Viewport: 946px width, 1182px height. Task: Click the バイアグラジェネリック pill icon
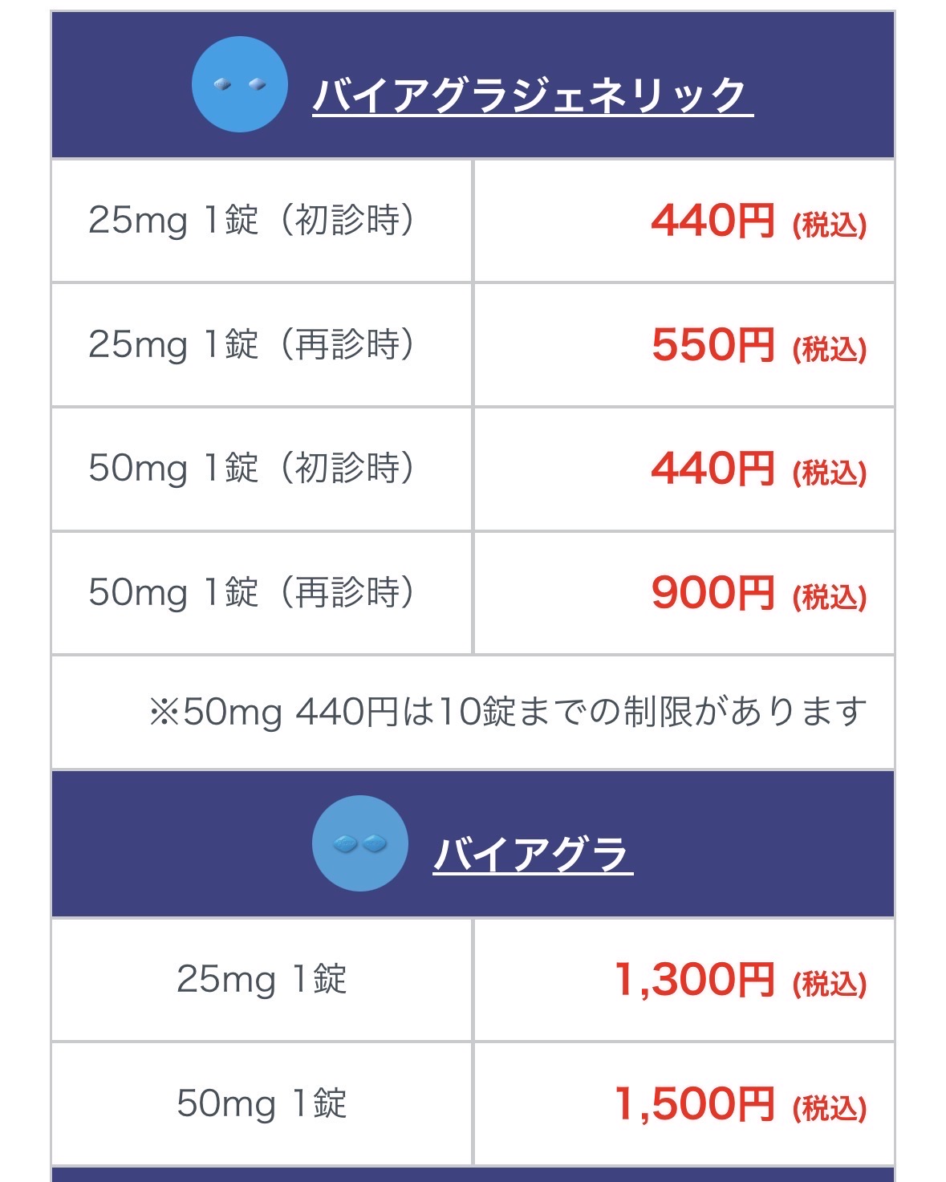(x=239, y=84)
